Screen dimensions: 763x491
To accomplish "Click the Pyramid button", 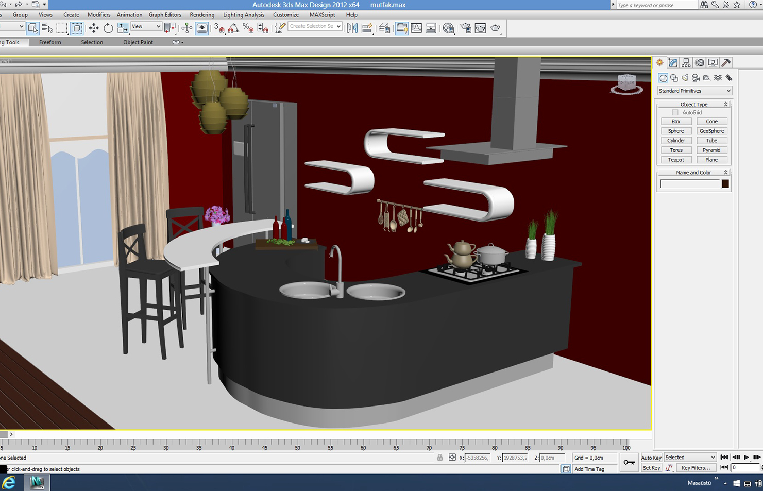I will pos(711,150).
